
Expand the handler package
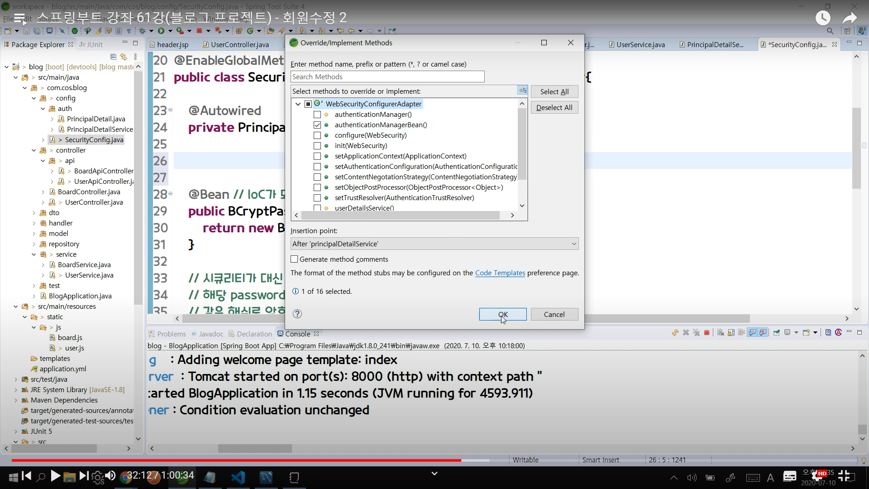tap(34, 223)
